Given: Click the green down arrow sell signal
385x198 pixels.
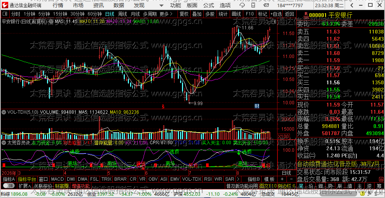Looking at the screenshot, I should coord(238,152).
